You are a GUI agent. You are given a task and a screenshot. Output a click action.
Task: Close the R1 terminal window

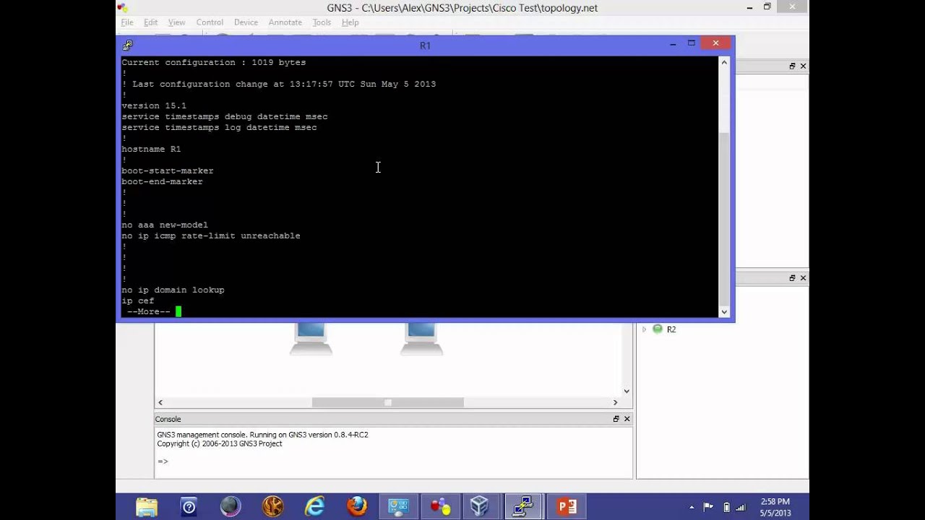(x=715, y=43)
